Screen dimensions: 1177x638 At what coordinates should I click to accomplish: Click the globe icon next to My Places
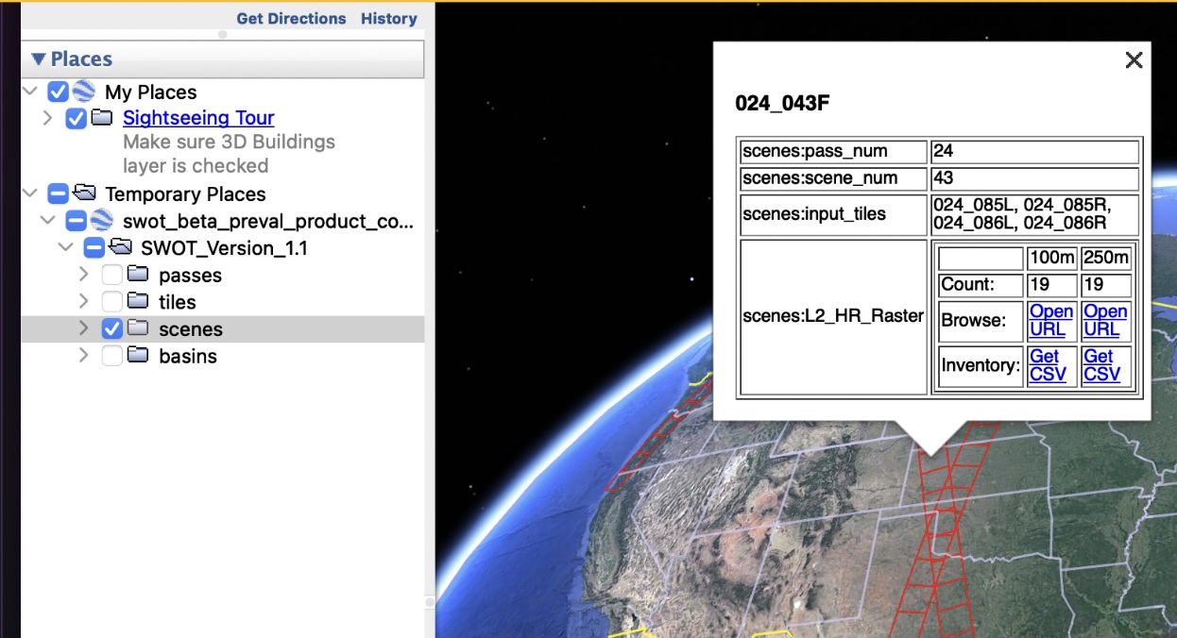pos(84,92)
